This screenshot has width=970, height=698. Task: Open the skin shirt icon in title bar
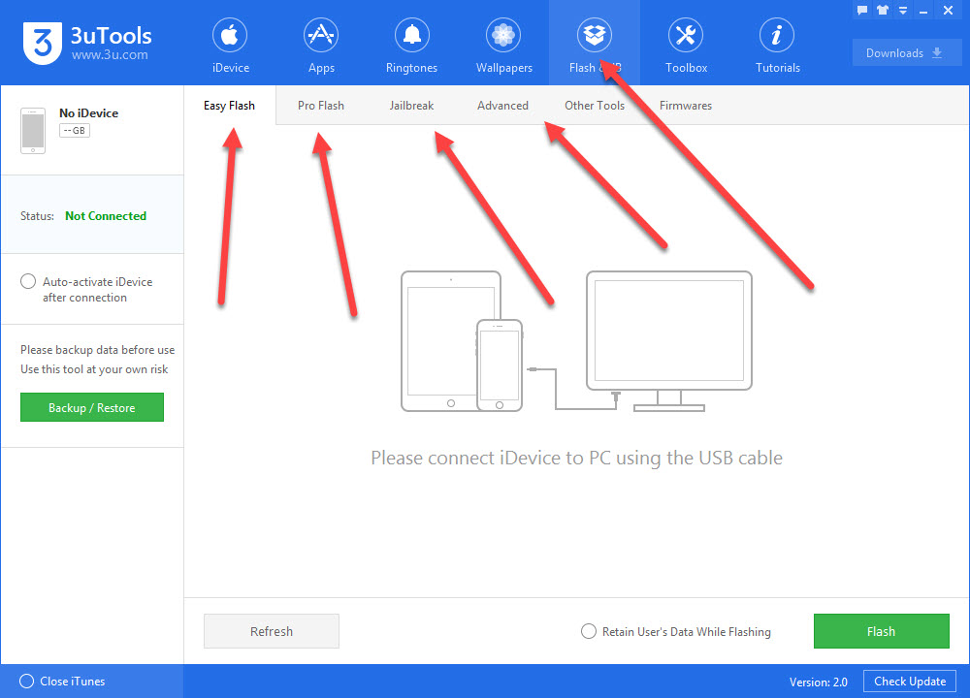883,10
